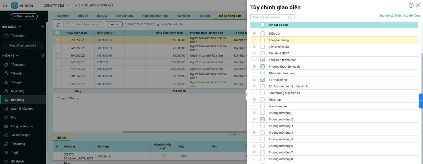Click the Thêm nhanh button
423x164 pixels.
point(24,16)
